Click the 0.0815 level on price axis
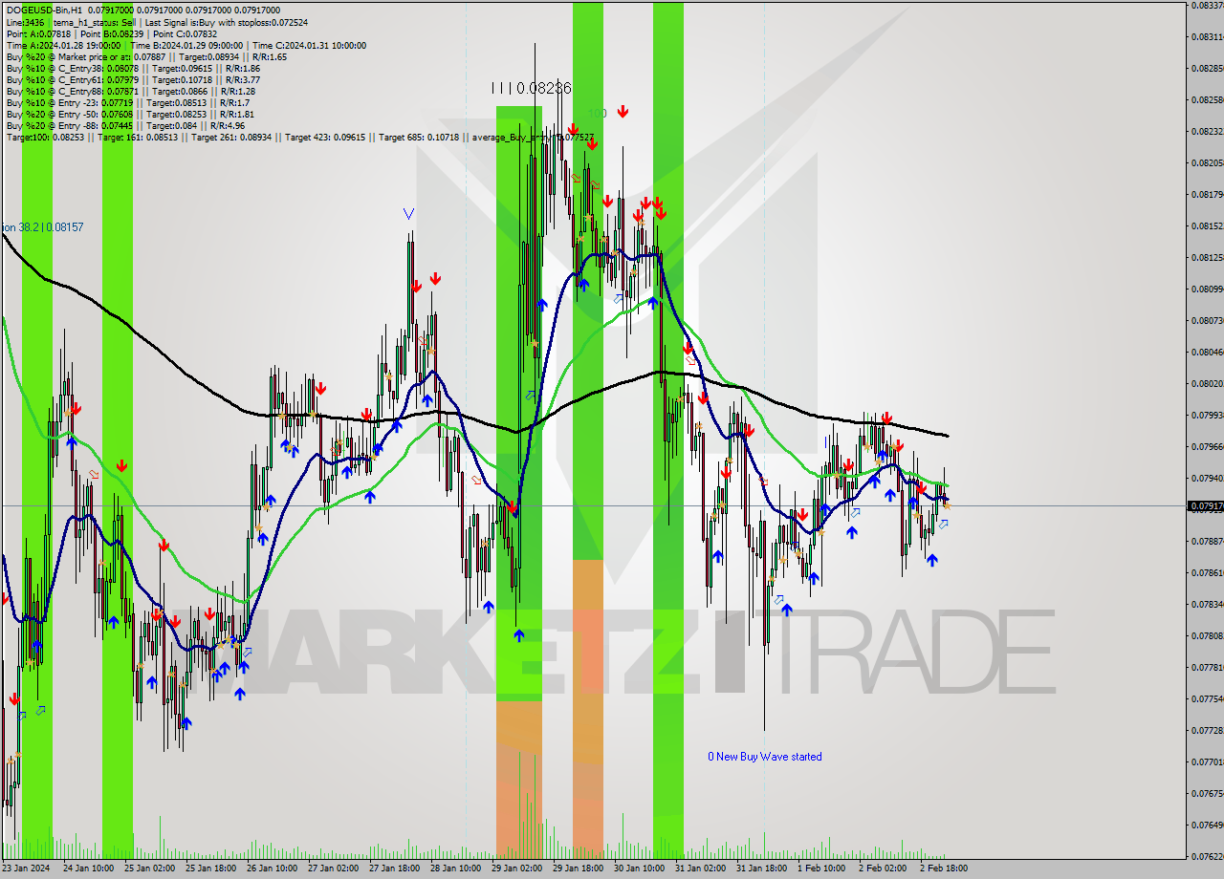This screenshot has height=879, width=1224. click(1206, 225)
